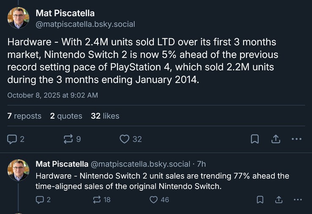Open more options on main post
The height and width of the screenshot is (214, 312).
296,139
